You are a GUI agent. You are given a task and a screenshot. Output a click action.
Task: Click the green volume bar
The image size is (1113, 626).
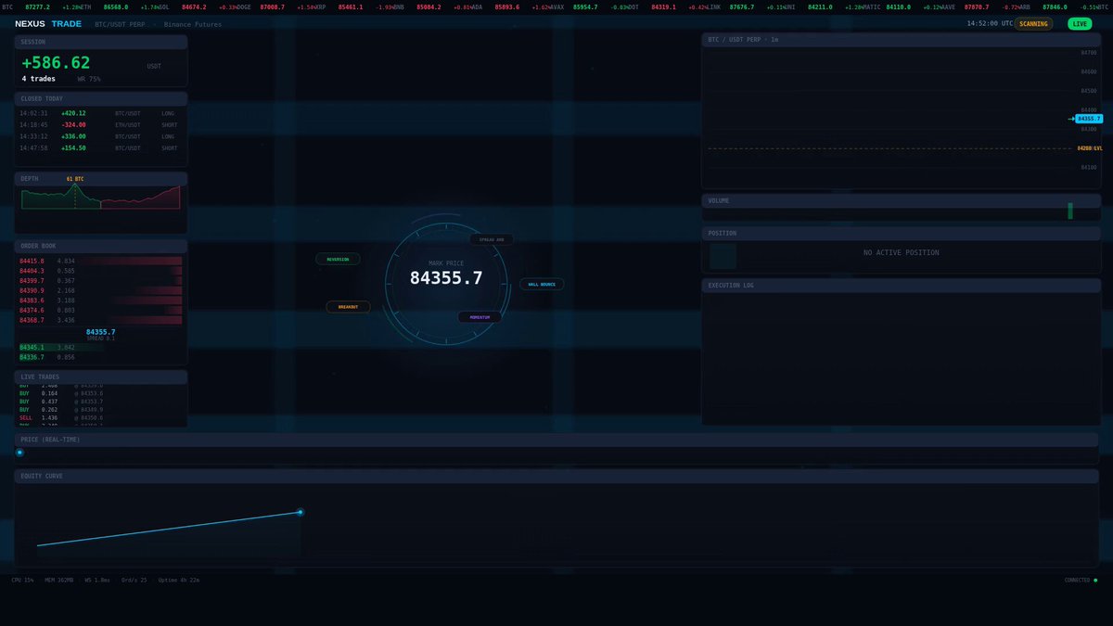pos(1070,211)
